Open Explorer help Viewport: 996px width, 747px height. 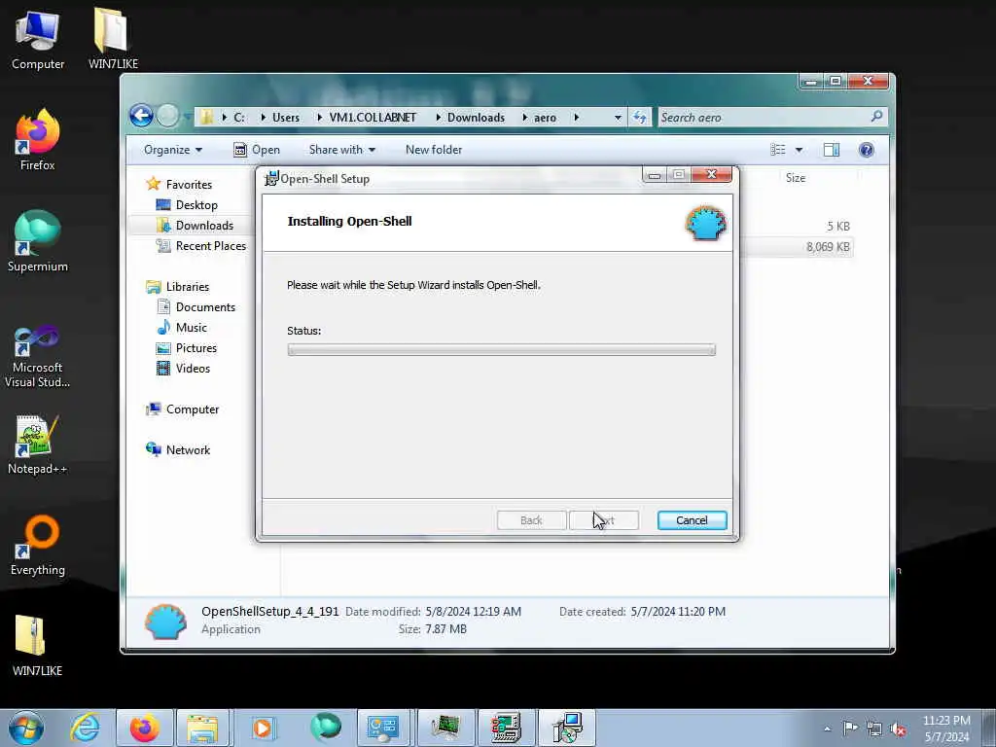[x=867, y=150]
